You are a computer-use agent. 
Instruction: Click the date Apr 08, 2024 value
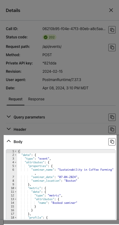(x=65, y=88)
